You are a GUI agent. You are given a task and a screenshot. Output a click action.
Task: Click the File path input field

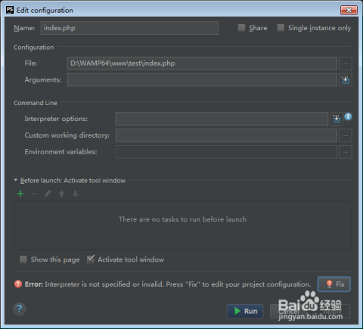[x=202, y=64]
